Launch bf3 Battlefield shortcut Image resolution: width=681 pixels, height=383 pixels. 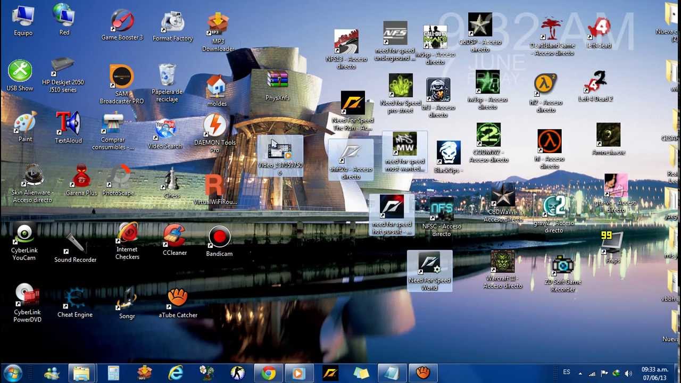(x=438, y=98)
